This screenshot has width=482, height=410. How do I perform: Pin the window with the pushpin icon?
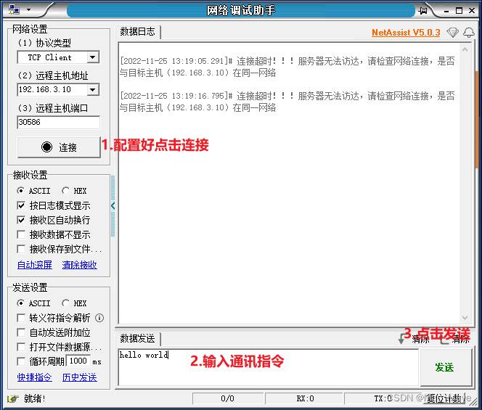point(423,11)
